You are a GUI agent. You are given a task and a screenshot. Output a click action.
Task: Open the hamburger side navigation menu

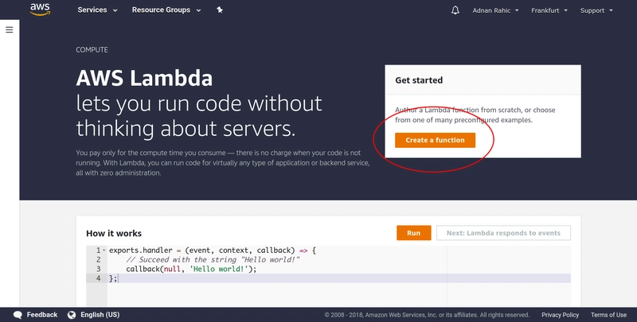pyautogui.click(x=10, y=29)
